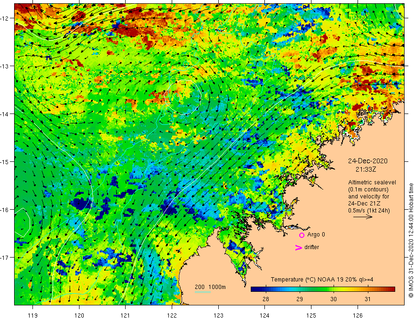Click the '0.5m/s (1kt 24h)' scale text
Viewport: 414px width, 319px height.
[x=369, y=211]
